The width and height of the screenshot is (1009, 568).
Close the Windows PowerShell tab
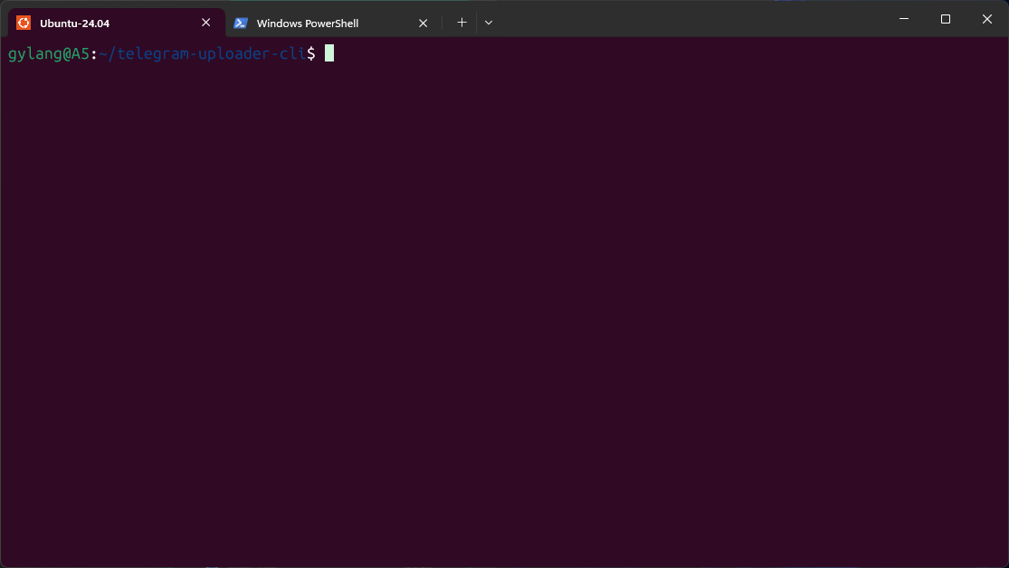coord(423,23)
